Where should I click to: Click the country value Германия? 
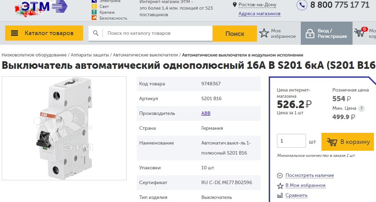[x=212, y=128]
